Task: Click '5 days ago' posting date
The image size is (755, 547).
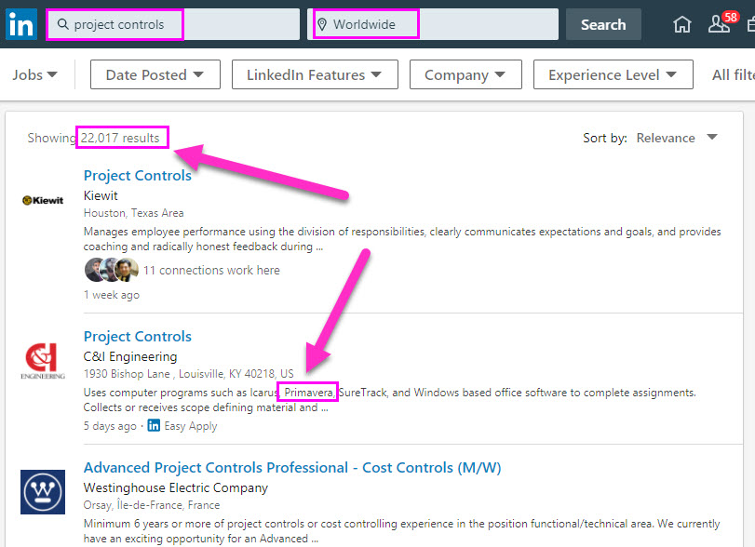Action: [110, 426]
